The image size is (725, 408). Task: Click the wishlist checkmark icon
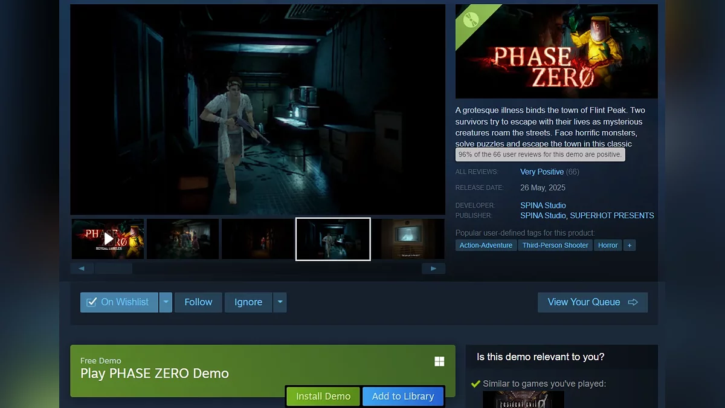point(92,302)
